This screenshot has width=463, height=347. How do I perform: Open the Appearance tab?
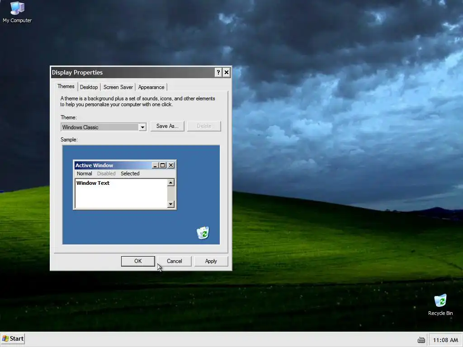pyautogui.click(x=151, y=87)
